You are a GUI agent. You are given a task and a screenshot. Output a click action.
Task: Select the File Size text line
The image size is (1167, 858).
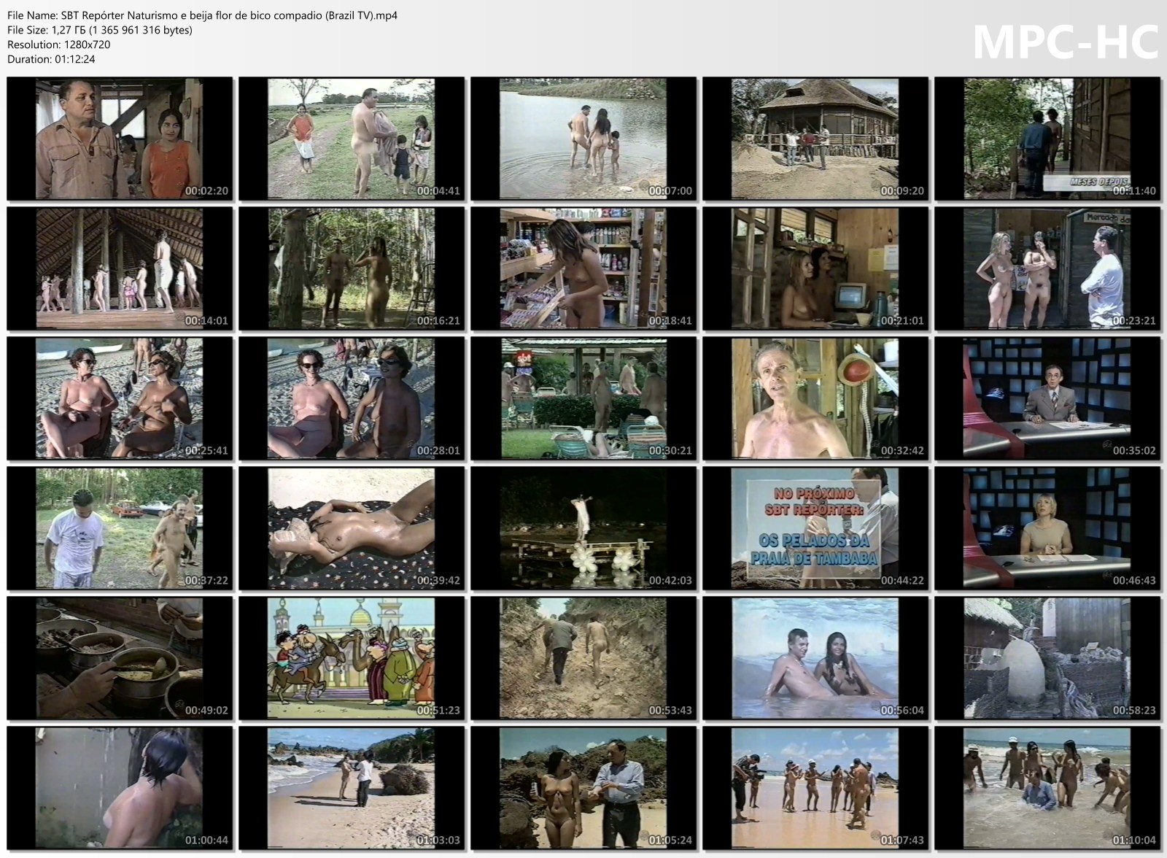click(x=100, y=30)
